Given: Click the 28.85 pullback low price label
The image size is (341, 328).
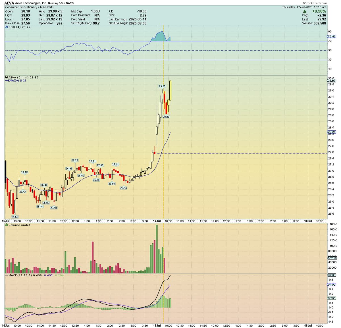Looking at the screenshot, I should point(166,117).
